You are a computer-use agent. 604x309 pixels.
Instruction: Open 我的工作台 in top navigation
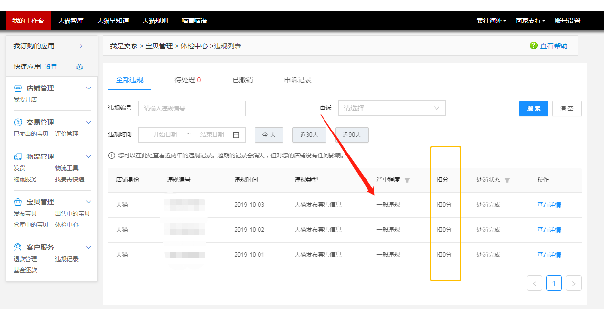[28, 21]
